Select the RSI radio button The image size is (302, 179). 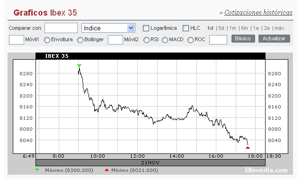[146, 40]
